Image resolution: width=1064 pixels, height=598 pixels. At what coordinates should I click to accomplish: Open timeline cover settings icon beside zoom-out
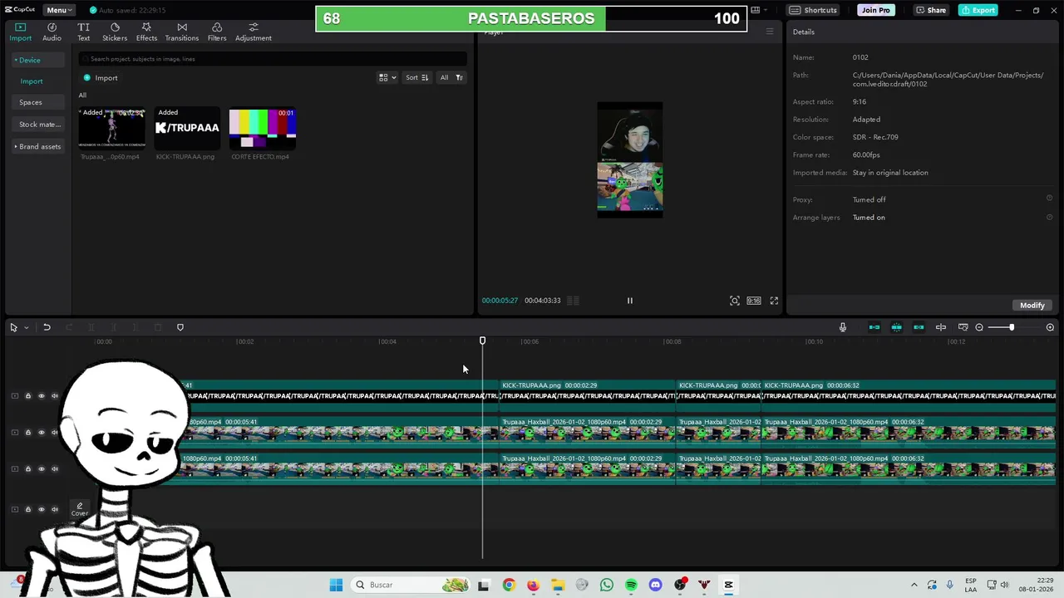[x=963, y=327]
